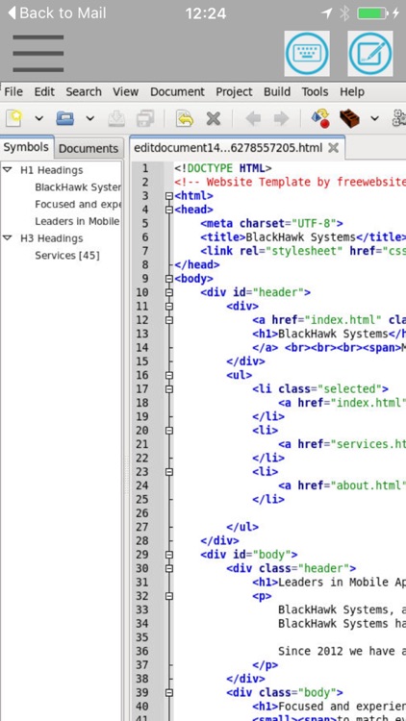The image size is (406, 721).
Task: Open dropdown arrow next to new file
Action: pos(39,118)
